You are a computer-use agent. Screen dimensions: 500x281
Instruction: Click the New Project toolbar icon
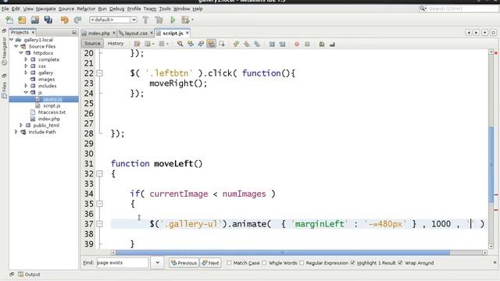tap(22, 20)
